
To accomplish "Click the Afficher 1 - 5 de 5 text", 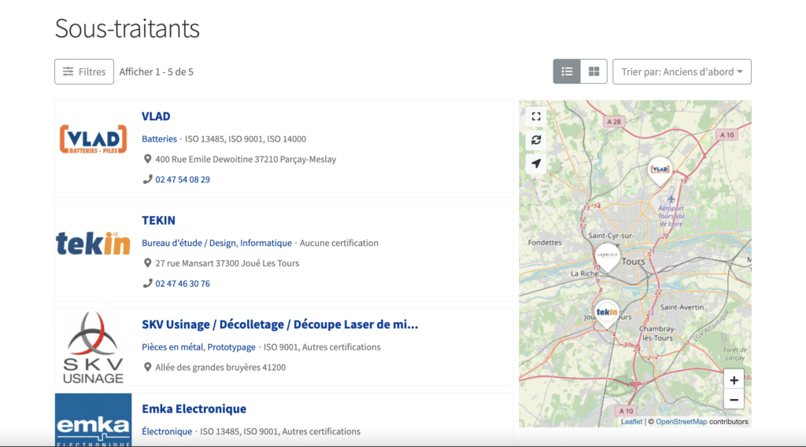I will point(157,71).
